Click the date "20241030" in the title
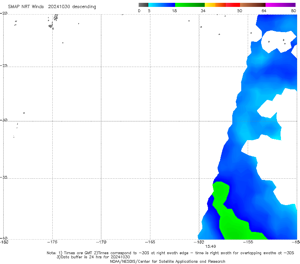The width and height of the screenshot is (300, 264). [x=59, y=6]
